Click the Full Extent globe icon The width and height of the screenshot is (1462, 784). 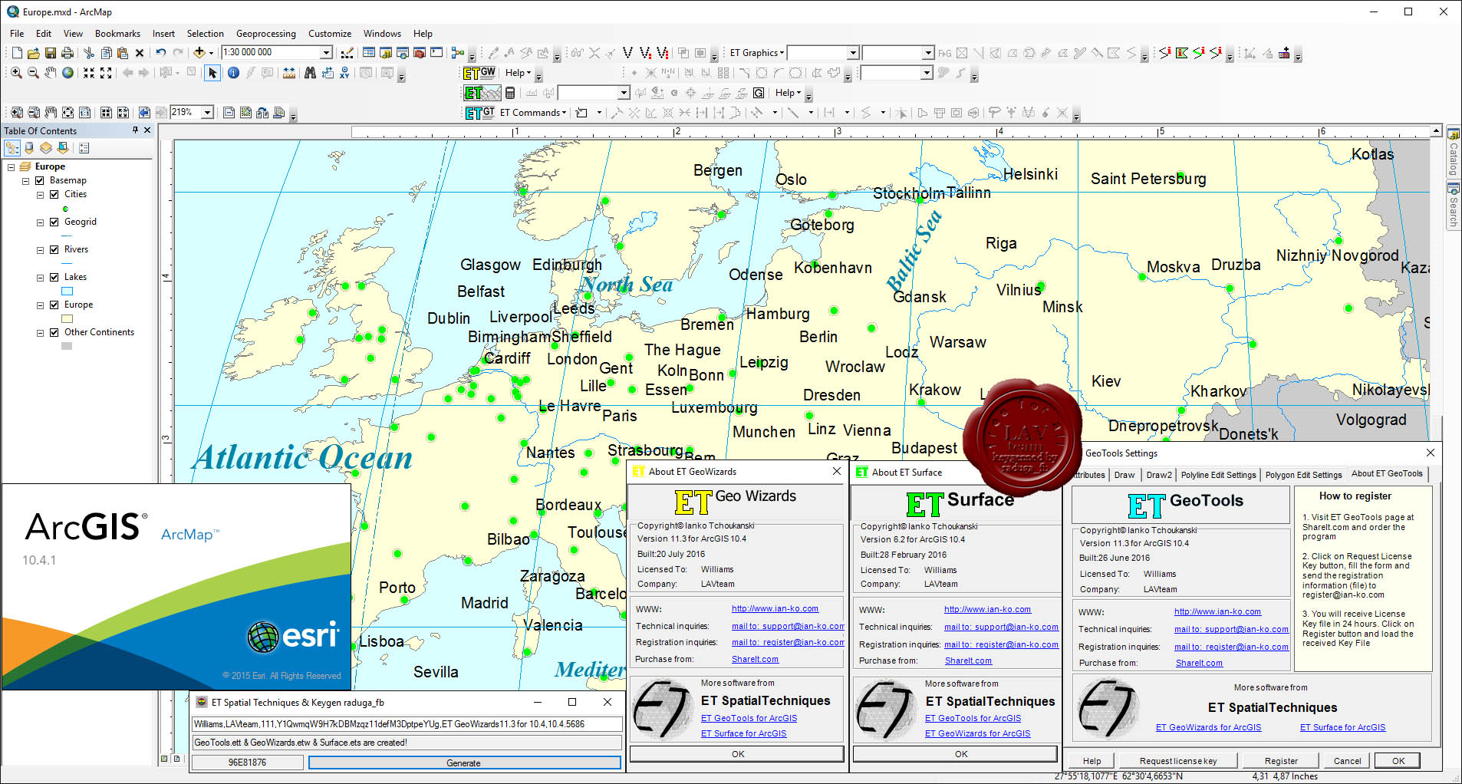68,73
